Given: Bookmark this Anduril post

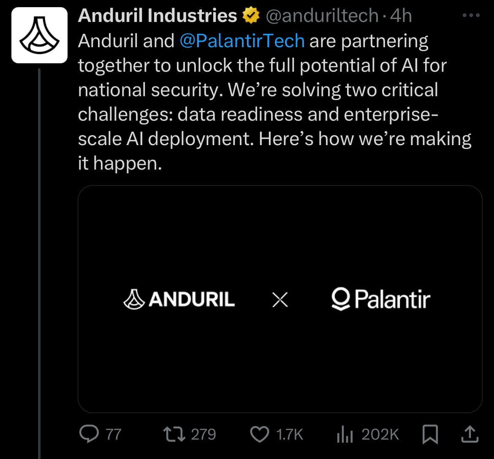Looking at the screenshot, I should point(430,434).
